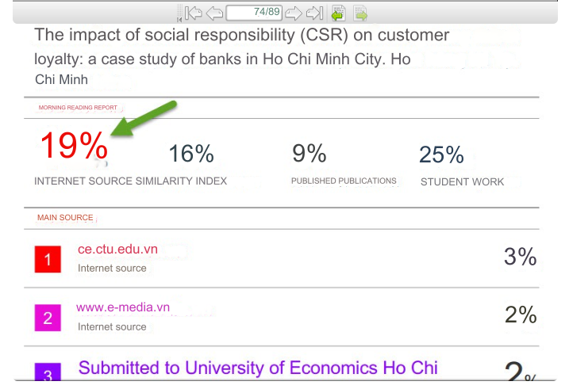Go to the next page
Image resolution: width=569 pixels, height=389 pixels.
pos(294,13)
